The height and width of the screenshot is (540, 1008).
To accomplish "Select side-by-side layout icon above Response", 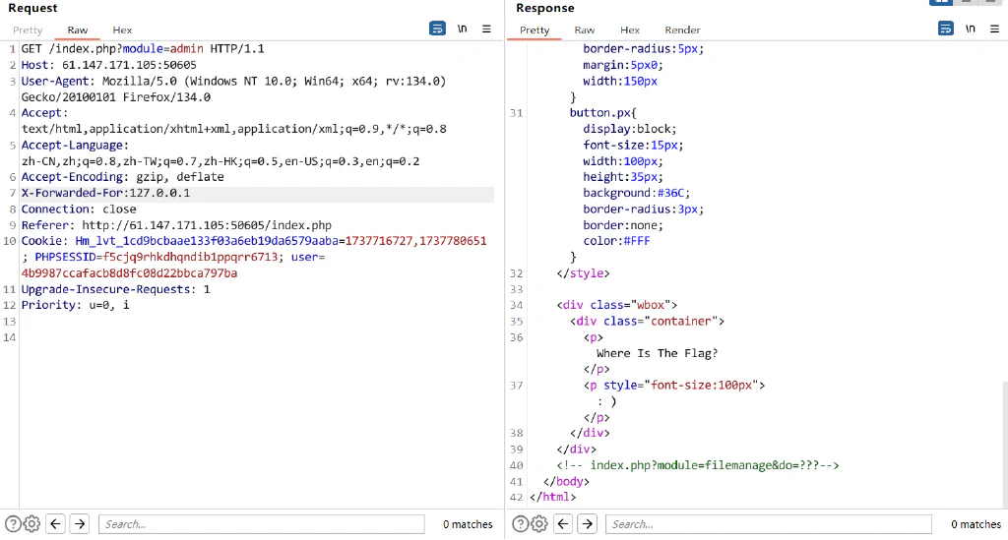I will click(940, 2).
